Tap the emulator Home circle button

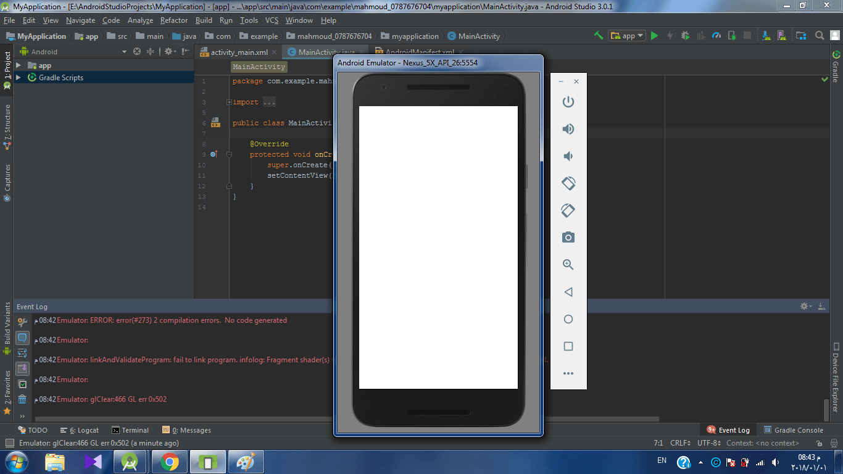[x=568, y=319]
